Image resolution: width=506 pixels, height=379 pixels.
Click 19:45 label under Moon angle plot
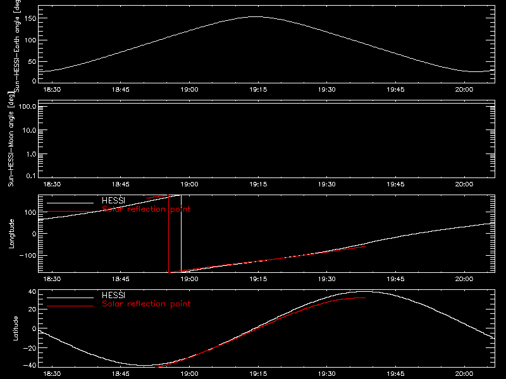(396, 184)
